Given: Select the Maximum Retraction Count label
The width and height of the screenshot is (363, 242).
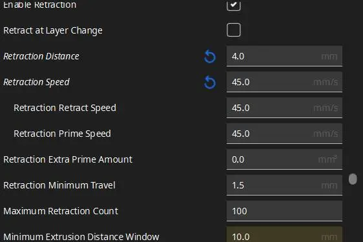Looking at the screenshot, I should coord(61,211).
